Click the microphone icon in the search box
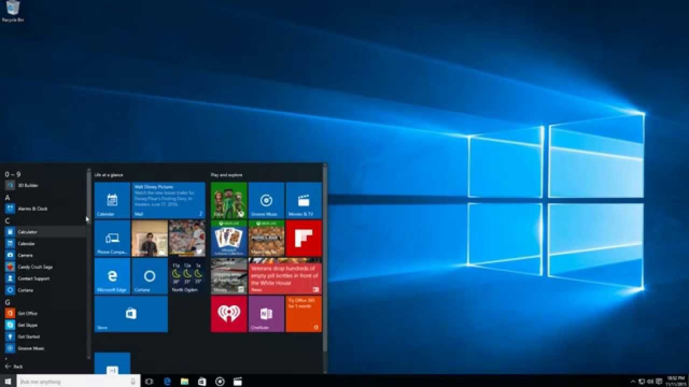The height and width of the screenshot is (387, 689). click(133, 382)
